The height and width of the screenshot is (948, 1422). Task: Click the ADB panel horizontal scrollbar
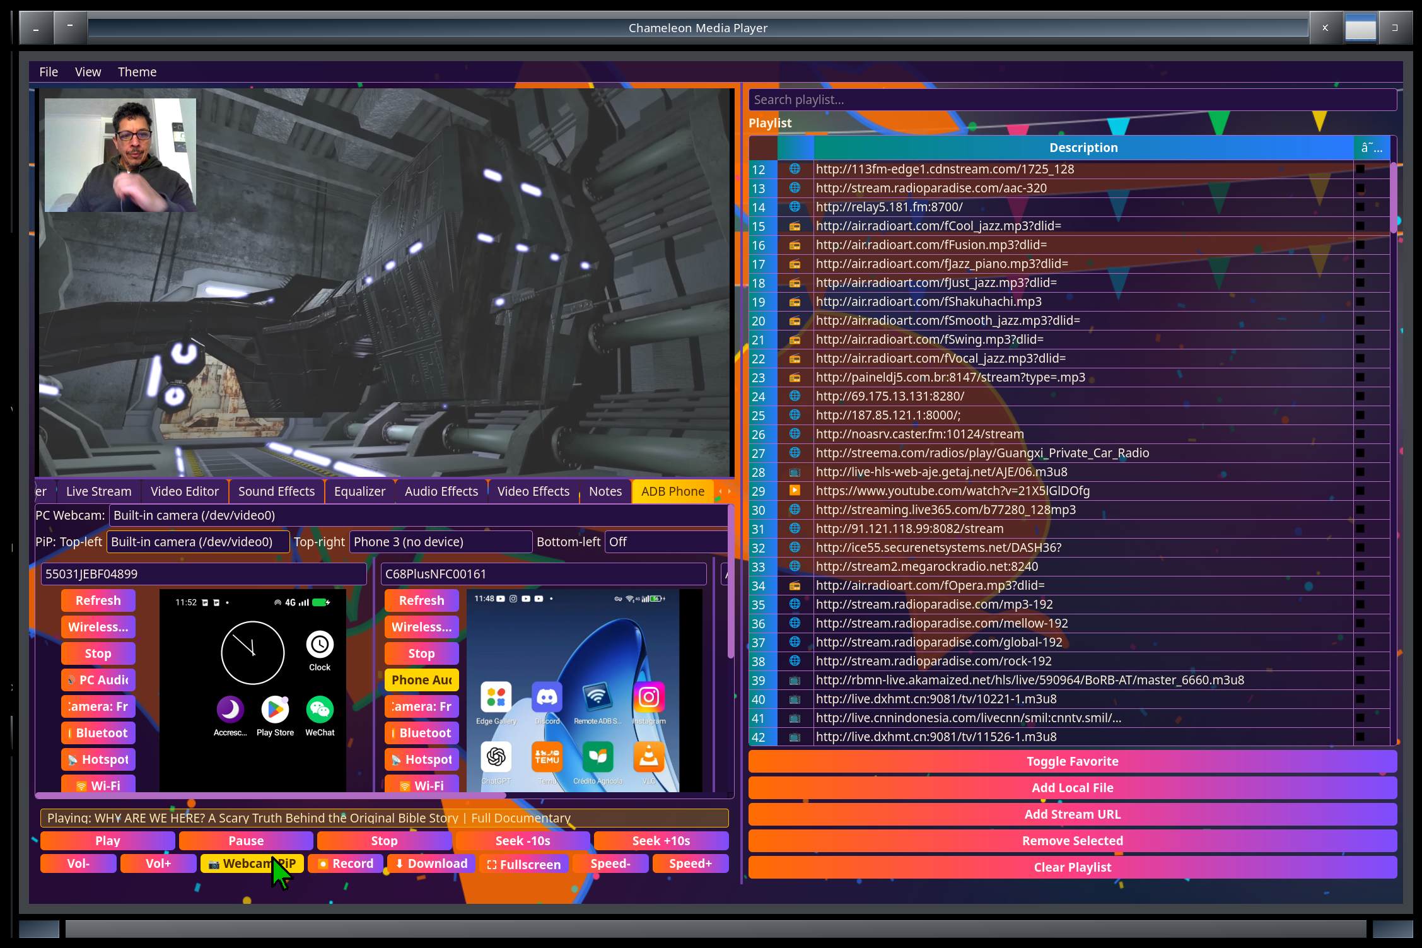click(271, 796)
